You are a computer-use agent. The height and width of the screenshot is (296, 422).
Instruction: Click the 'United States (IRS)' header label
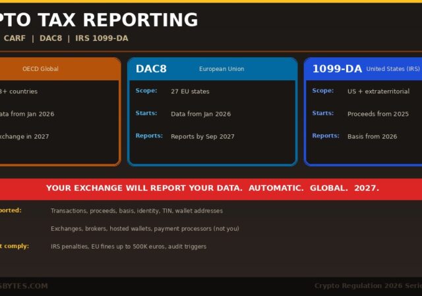393,69
